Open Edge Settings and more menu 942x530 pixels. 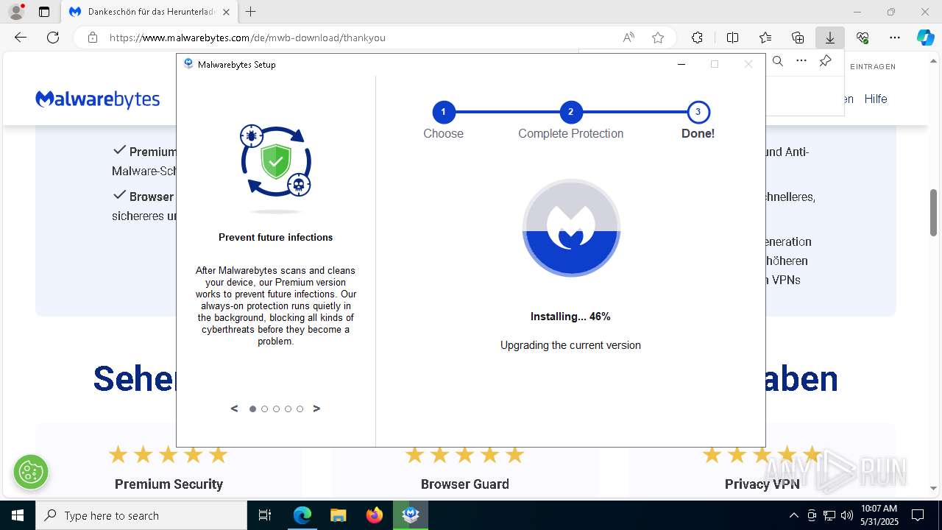tap(895, 38)
